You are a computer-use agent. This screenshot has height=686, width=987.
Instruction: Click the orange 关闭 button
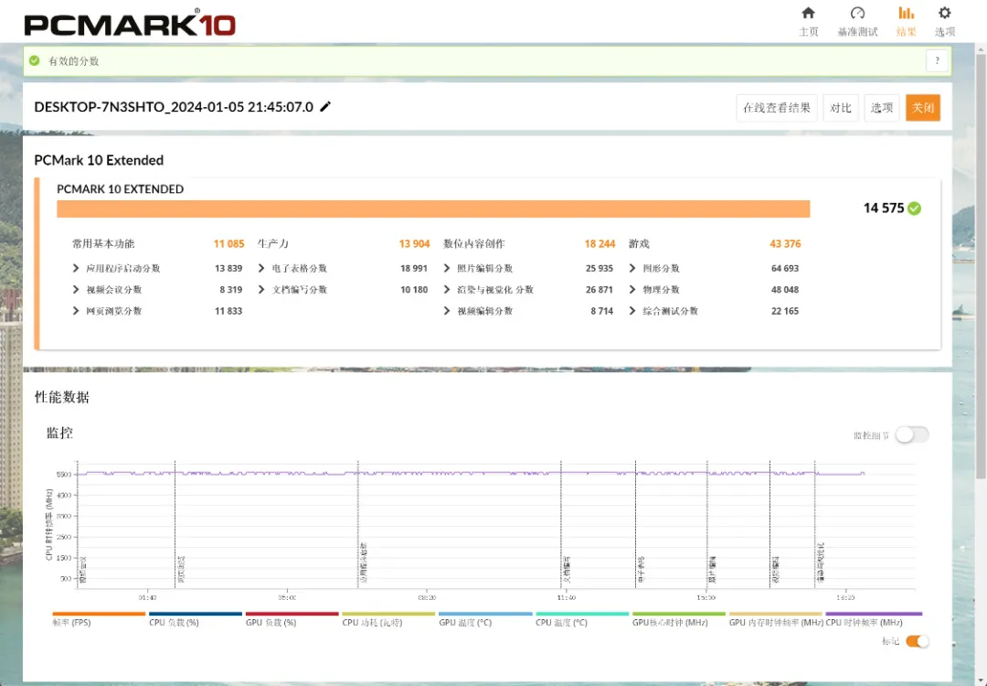923,108
